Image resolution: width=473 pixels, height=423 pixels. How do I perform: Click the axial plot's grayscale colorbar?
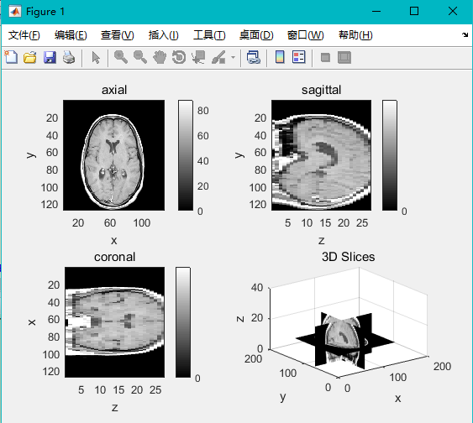coord(186,155)
